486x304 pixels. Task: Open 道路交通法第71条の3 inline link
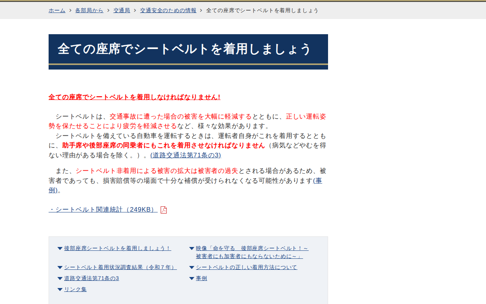coord(186,155)
